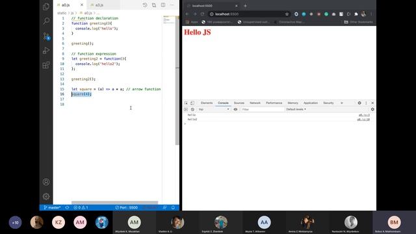Open the Apps bookmarks shortcut
This screenshot has height=234, width=416.
point(192,22)
